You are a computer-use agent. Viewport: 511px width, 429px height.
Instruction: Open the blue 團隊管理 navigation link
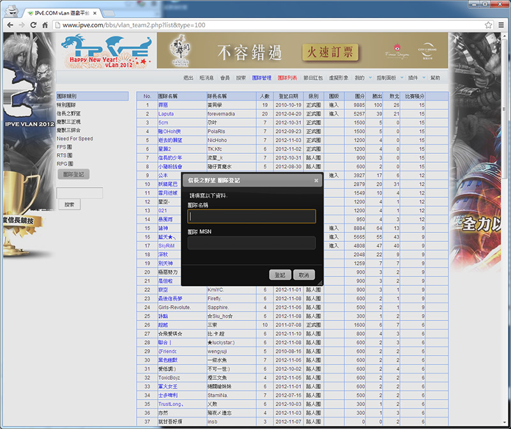pos(262,78)
